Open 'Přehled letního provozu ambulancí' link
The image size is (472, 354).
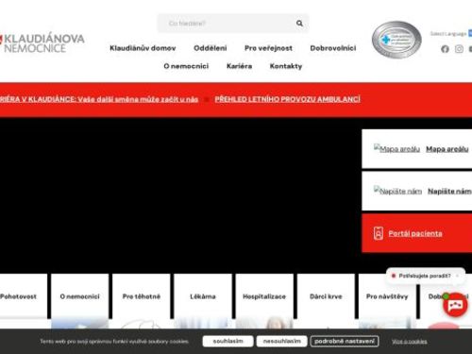tap(287, 99)
